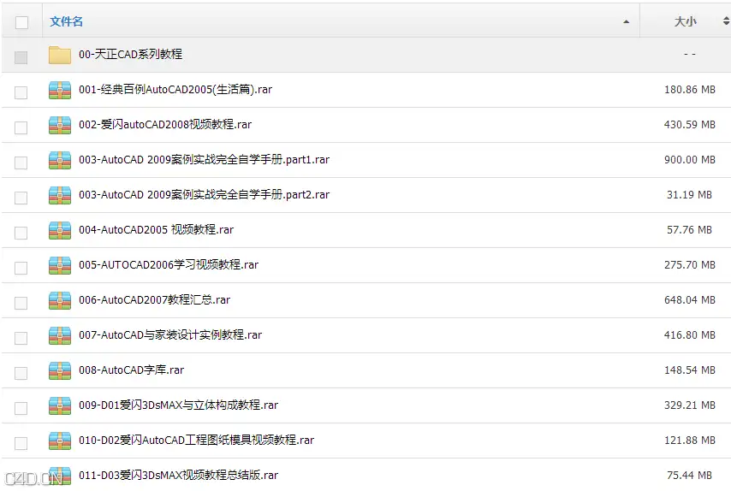Click the rar icon for 004-AutoCAD2005 视频教程
This screenshot has width=731, height=491.
(x=60, y=230)
